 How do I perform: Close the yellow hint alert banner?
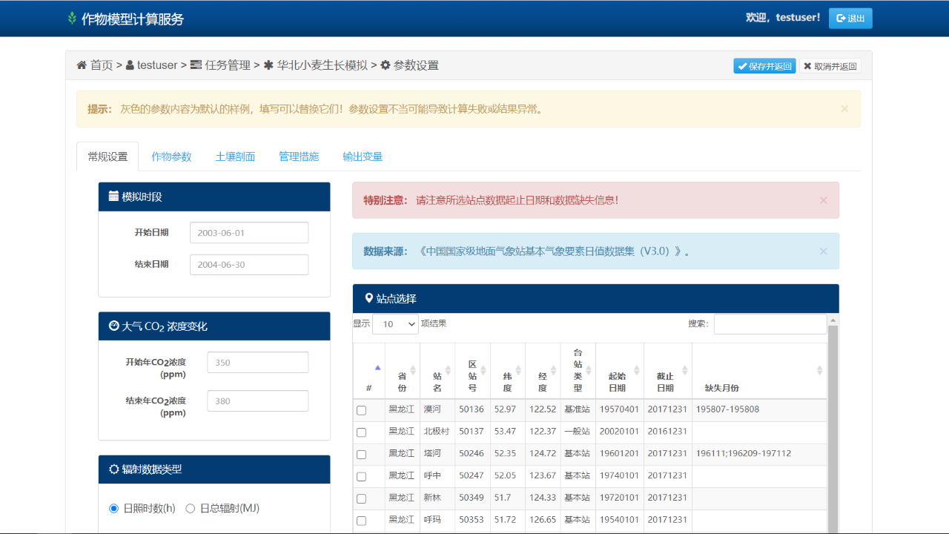tap(844, 108)
